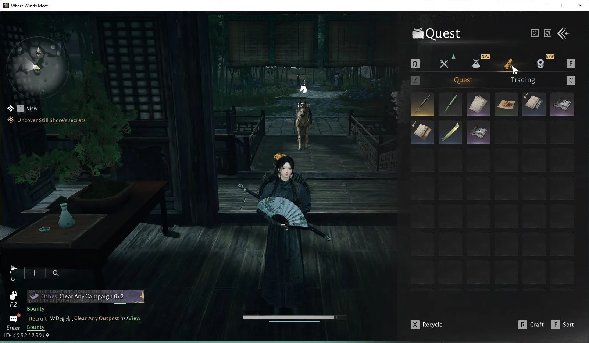589x343 pixels.
Task: Click the Quest bag icon in the header
Action: coord(418,33)
